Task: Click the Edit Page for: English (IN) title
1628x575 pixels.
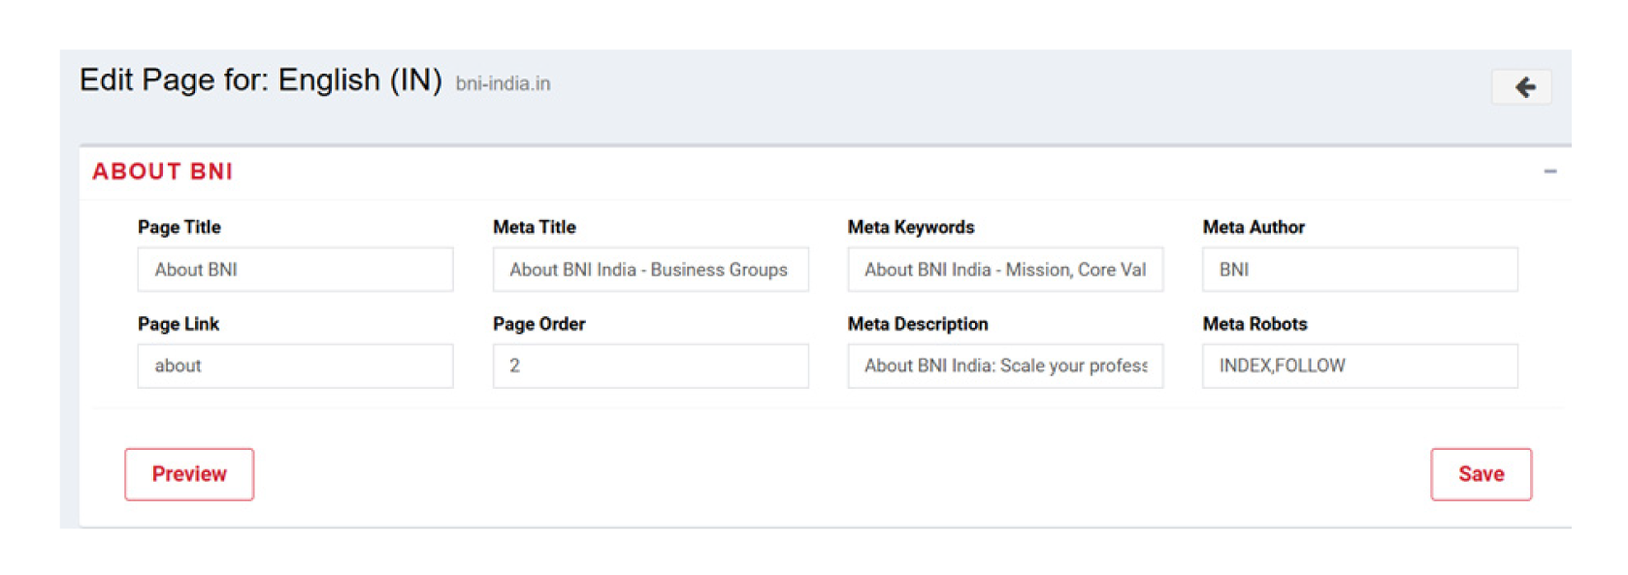Action: (260, 80)
